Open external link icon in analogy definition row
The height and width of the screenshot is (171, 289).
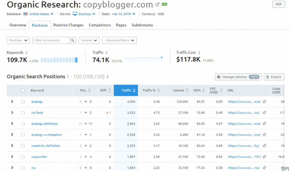coord(264,124)
